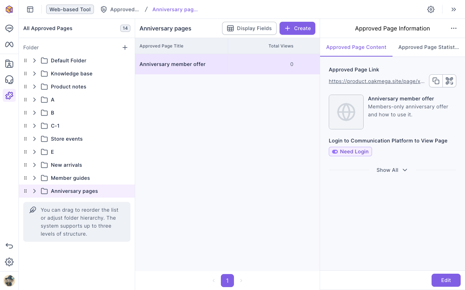The height and width of the screenshot is (290, 465).
Task: Expand Show All details section
Action: coord(392,170)
